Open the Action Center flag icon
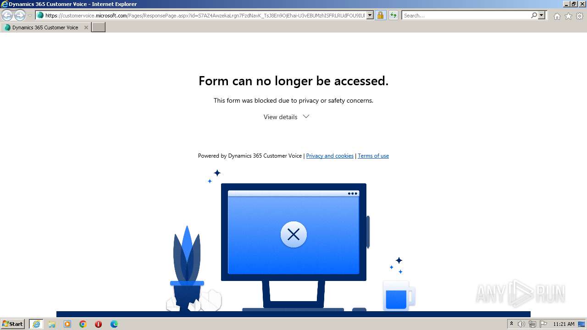 [543, 324]
